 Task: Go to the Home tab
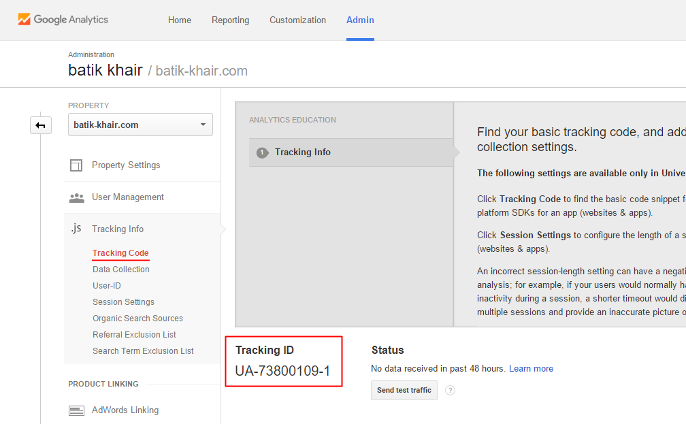coord(180,20)
